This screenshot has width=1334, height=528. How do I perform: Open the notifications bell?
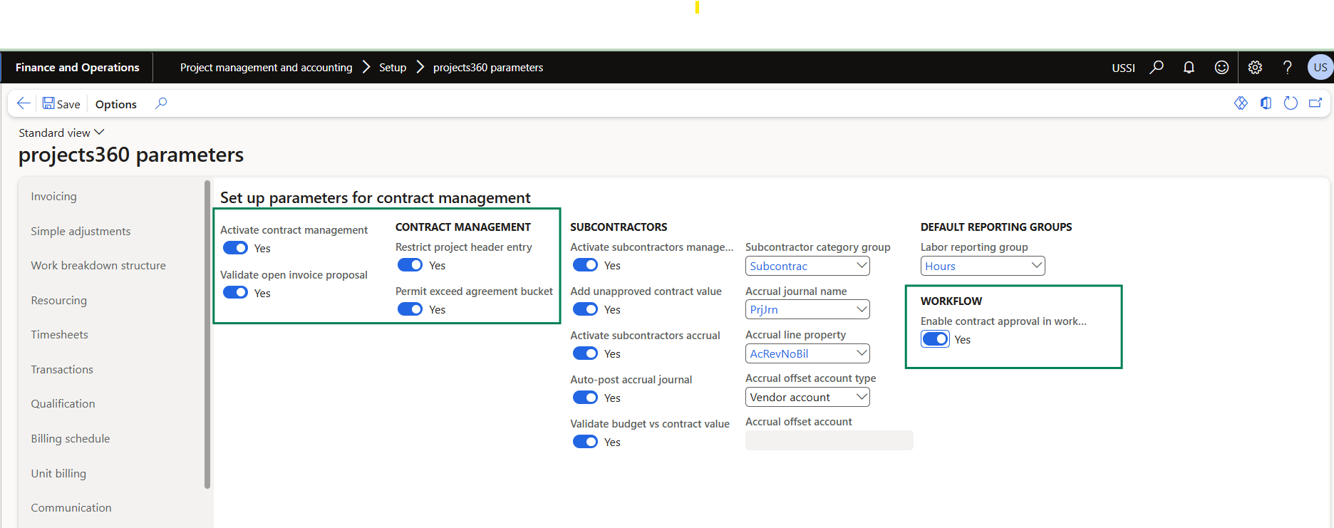(x=1189, y=67)
